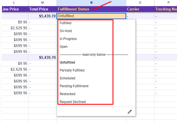This screenshot has height=123, width=177.
Task: Select column O header
Action: pyautogui.click(x=140, y=3)
